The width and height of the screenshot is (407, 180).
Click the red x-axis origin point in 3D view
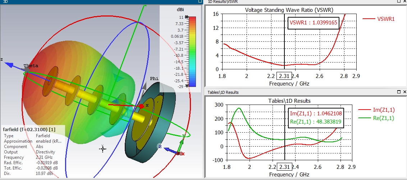tap(141, 106)
